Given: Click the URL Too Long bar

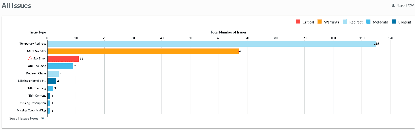Looking at the screenshot, I should [x=60, y=66].
